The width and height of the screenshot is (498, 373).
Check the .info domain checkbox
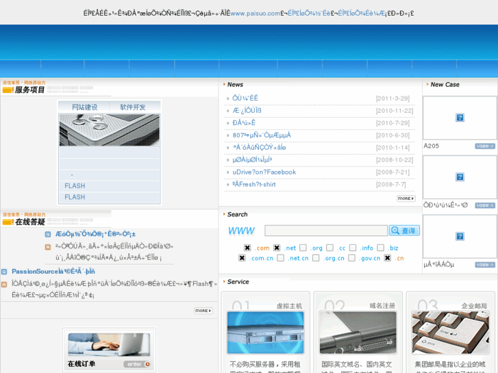pos(353,248)
